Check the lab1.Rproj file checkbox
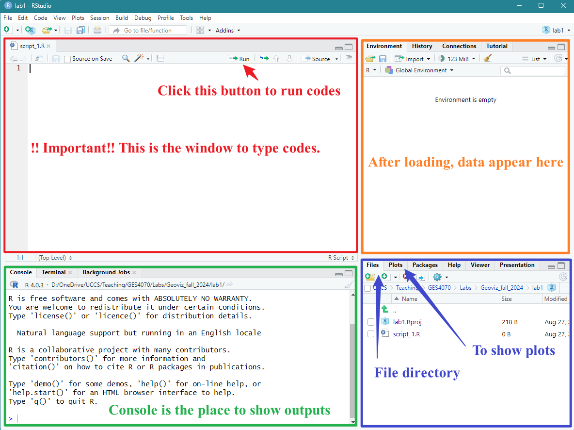 (371, 322)
